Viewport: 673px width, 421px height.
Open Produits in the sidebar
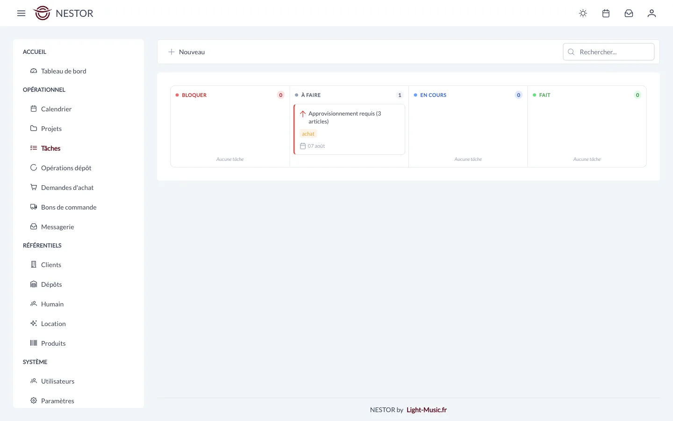(x=79, y=343)
